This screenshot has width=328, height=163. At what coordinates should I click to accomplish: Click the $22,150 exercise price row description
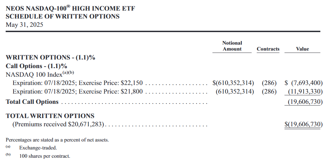pyautogui.click(x=79, y=83)
